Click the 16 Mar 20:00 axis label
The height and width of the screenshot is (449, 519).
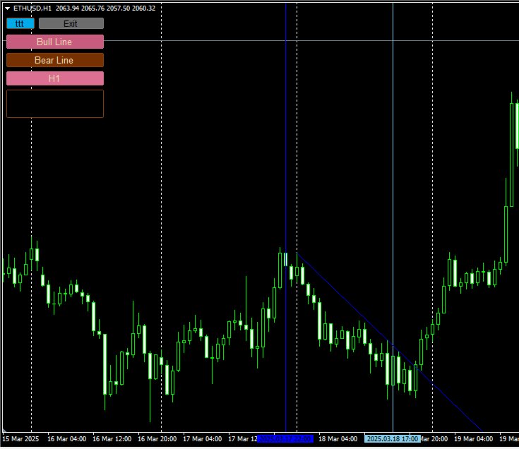(157, 438)
